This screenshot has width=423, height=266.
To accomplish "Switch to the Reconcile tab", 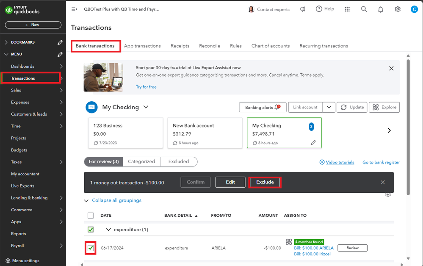I will [x=210, y=46].
